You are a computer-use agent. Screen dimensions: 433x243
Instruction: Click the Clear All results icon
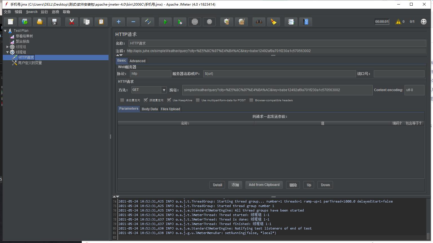tap(241, 22)
